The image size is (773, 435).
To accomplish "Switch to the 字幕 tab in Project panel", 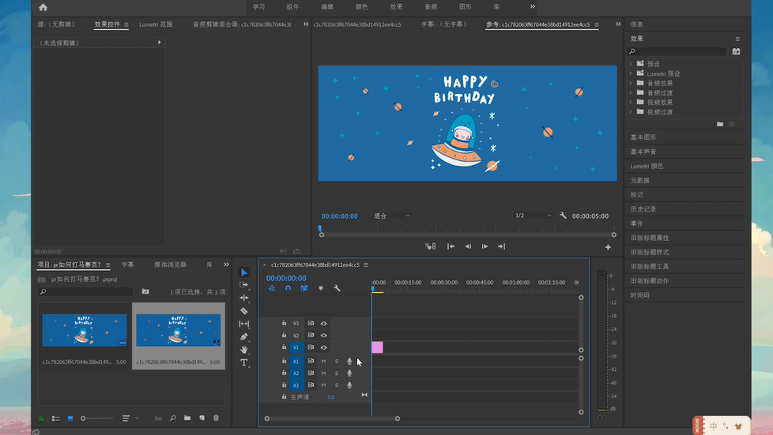I will coord(128,264).
